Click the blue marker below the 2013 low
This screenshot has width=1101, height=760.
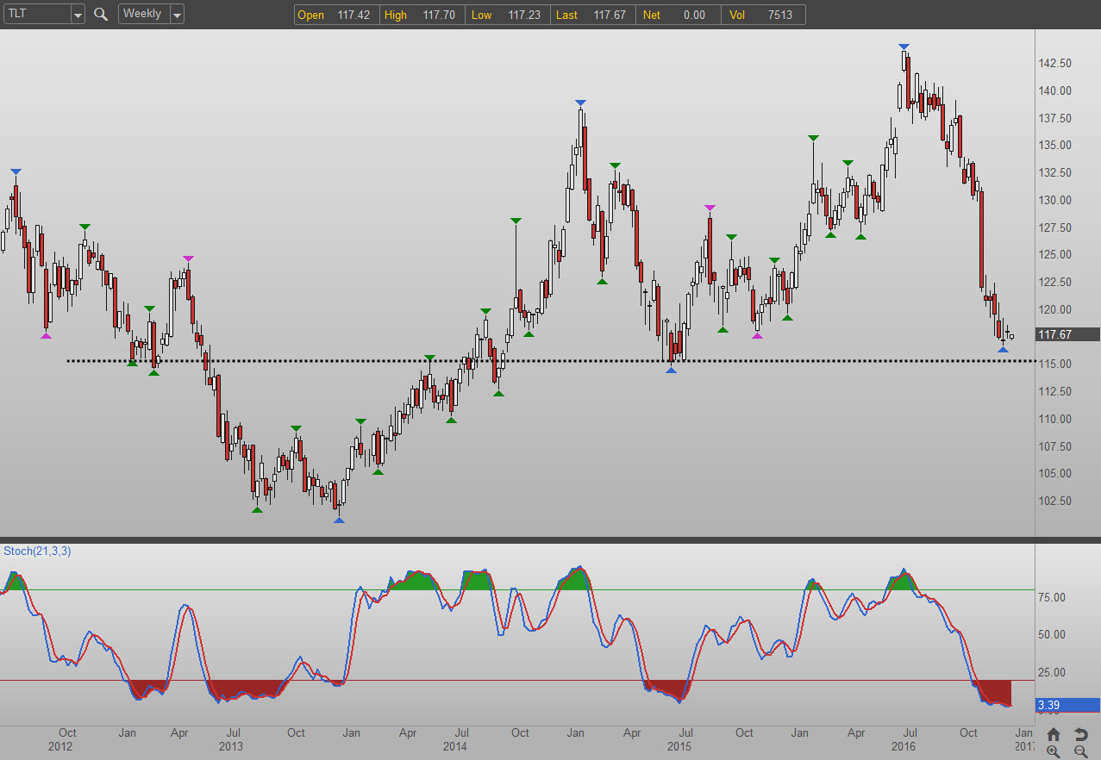pos(339,520)
